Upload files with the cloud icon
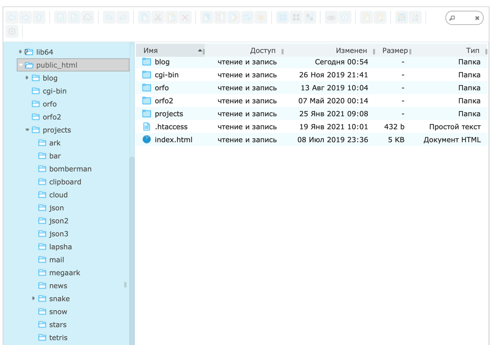The width and height of the screenshot is (497, 345). 88,18
